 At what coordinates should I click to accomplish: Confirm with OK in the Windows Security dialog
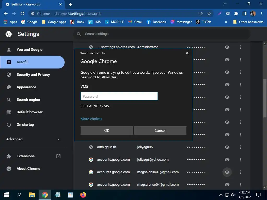(107, 130)
